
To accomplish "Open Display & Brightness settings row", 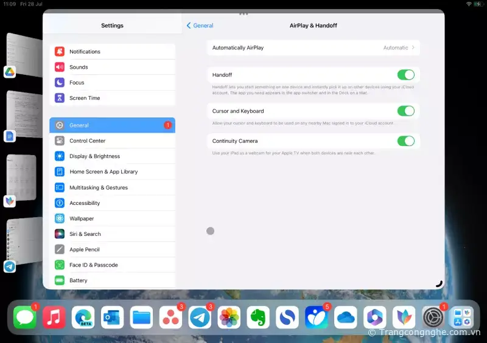I will (94, 156).
